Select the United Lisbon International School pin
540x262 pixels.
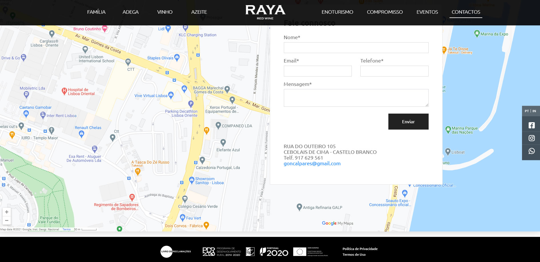(x=85, y=49)
